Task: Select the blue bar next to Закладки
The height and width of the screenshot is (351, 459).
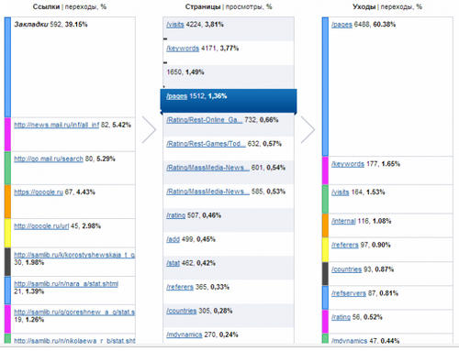Action: pyautogui.click(x=7, y=67)
